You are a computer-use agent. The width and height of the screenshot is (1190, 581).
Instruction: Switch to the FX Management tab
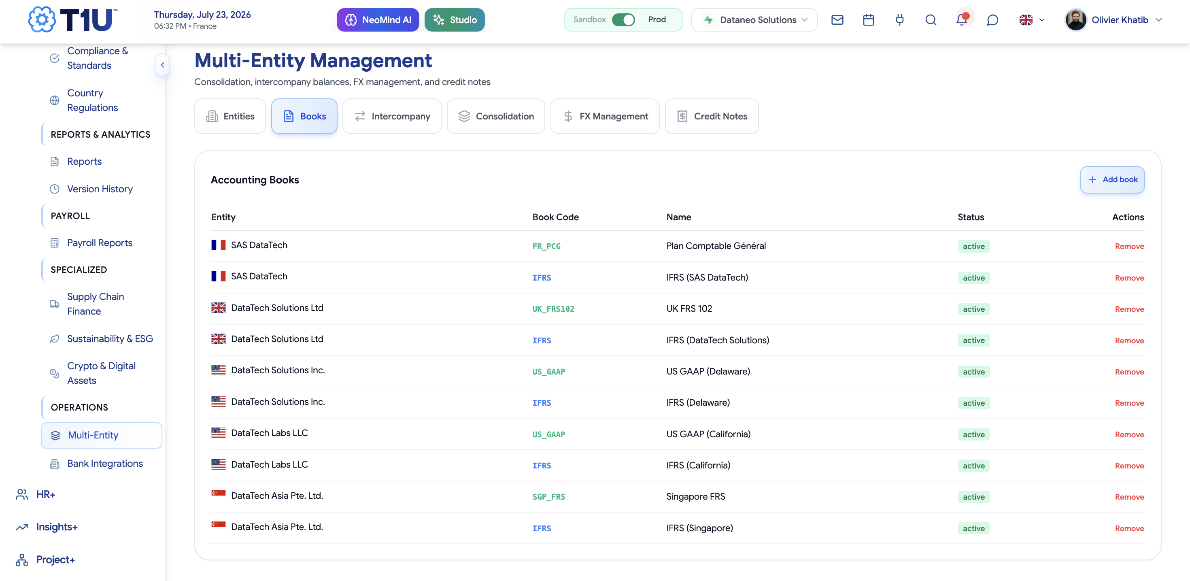(x=605, y=116)
